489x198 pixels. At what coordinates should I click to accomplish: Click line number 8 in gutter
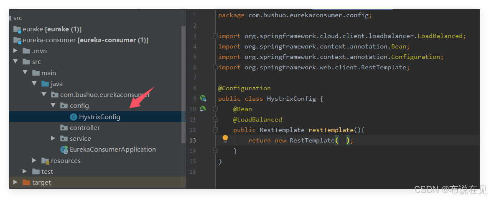pos(195,88)
